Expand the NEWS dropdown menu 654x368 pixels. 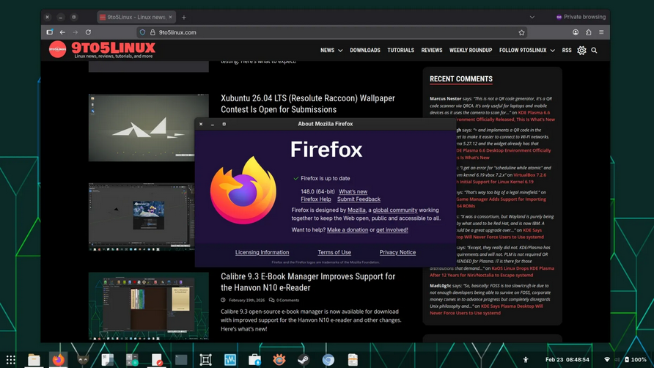pyautogui.click(x=331, y=51)
